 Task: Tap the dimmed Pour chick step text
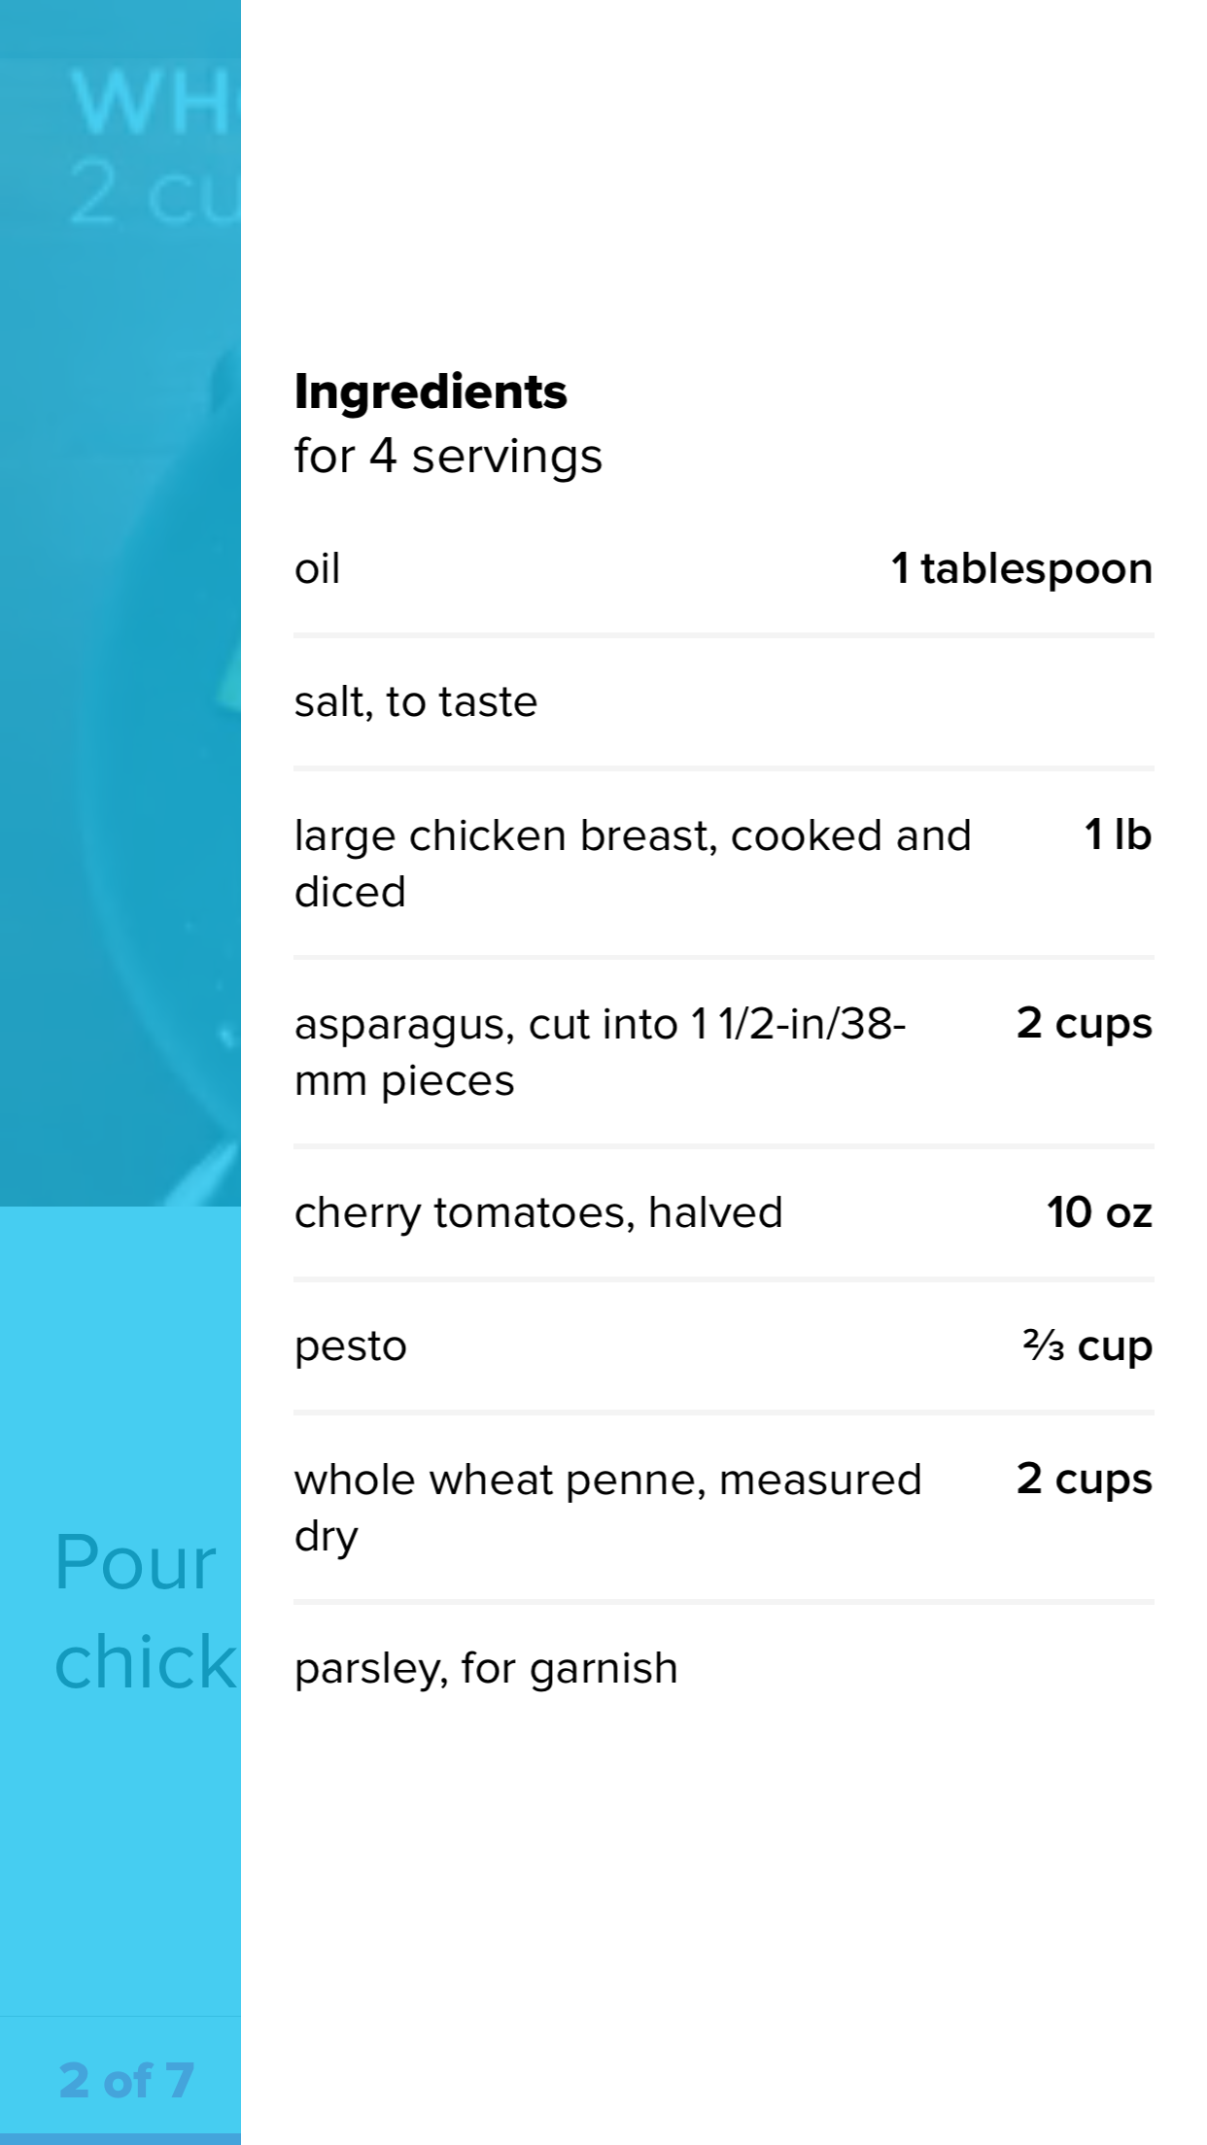(146, 1613)
